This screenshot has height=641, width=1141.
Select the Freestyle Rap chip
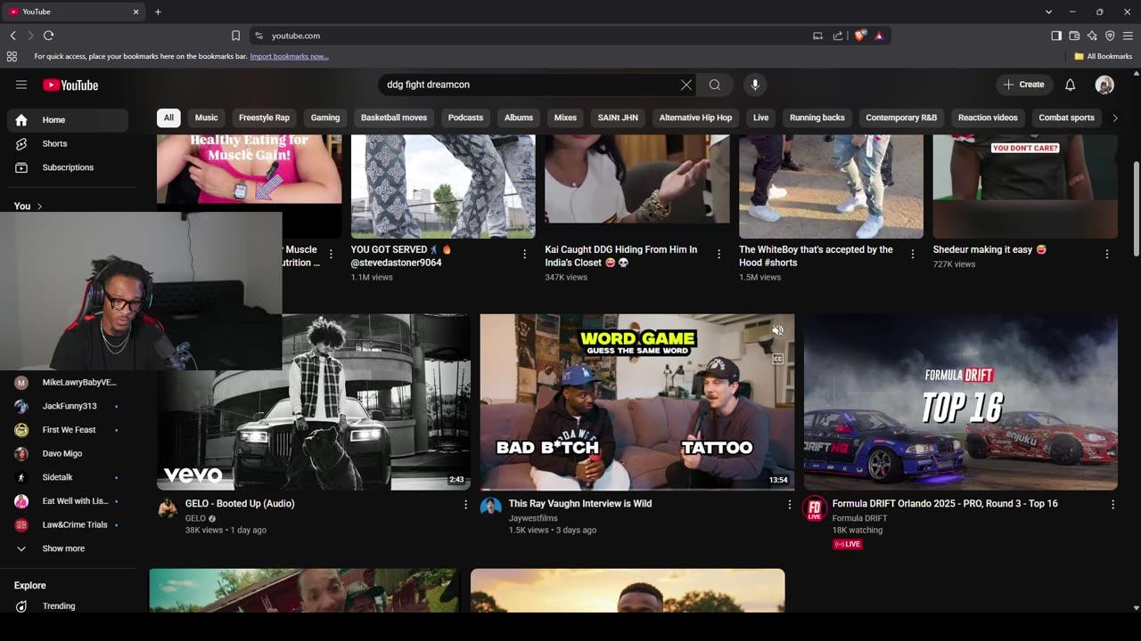pyautogui.click(x=264, y=118)
